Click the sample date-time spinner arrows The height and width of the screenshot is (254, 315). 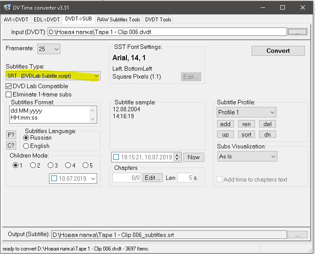[177, 157]
